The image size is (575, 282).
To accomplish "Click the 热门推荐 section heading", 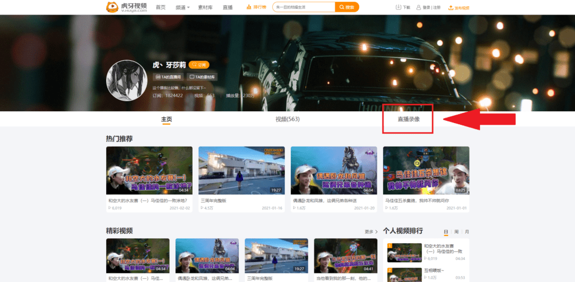I will coord(119,139).
